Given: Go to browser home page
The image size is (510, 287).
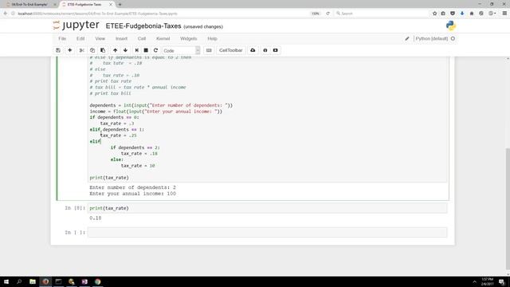Looking at the screenshot, I should click(472, 14).
